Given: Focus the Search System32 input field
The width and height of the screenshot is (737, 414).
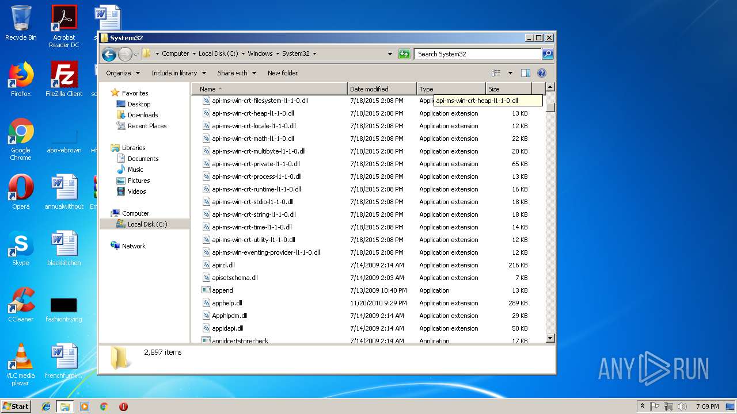Looking at the screenshot, I should pos(477,53).
